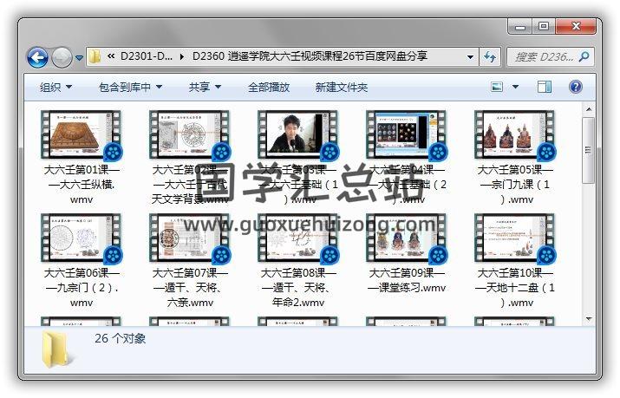Select video thumbnail 大六壬第03课 with presenter
Image resolution: width=620 pixels, height=398 pixels.
click(298, 134)
